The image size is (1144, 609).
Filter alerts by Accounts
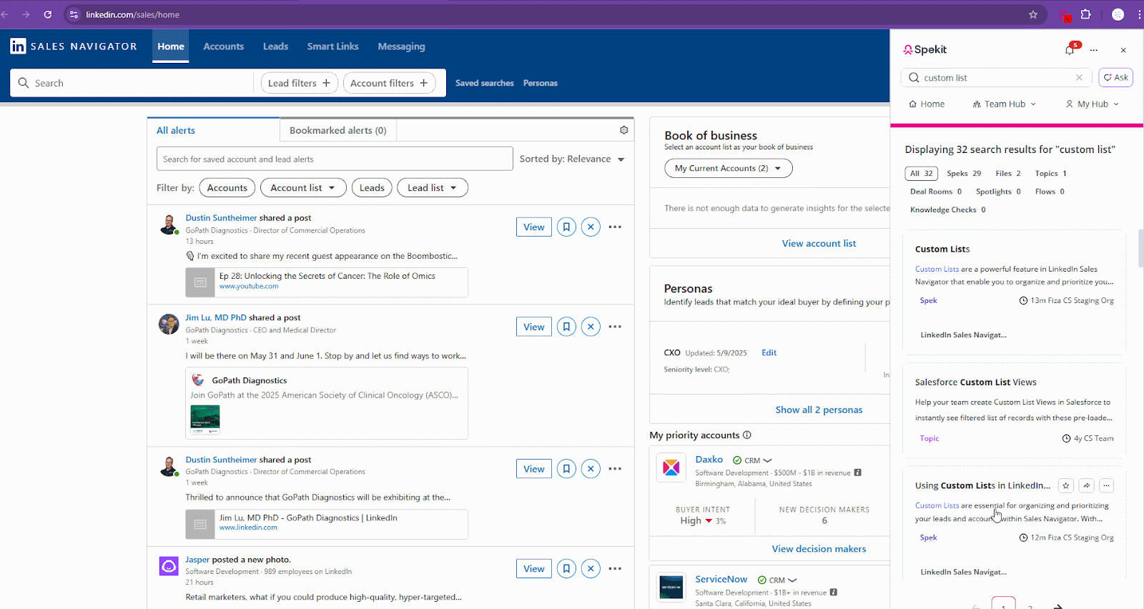coord(227,188)
